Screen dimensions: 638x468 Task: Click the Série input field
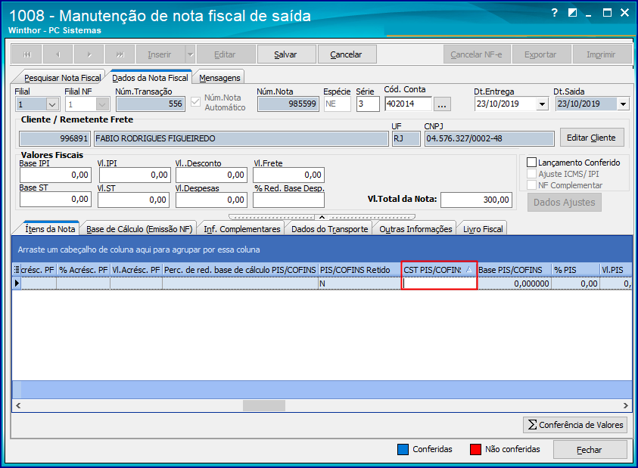pos(367,104)
